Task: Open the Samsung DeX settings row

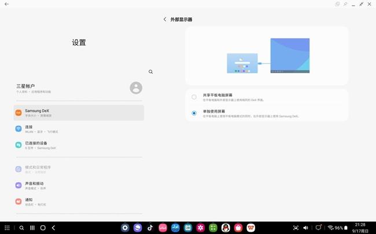Action: pyautogui.click(x=79, y=112)
